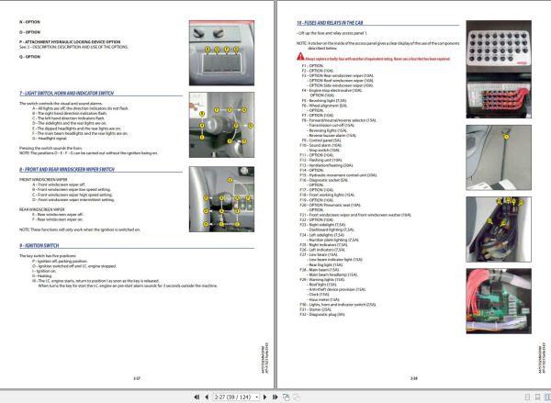The width and height of the screenshot is (551, 403).
Task: Go to the next page
Action: tap(265, 397)
